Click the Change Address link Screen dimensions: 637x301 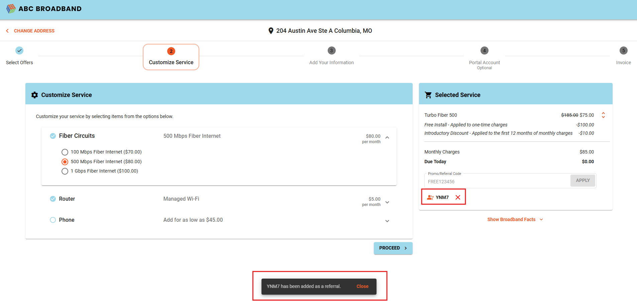click(34, 31)
